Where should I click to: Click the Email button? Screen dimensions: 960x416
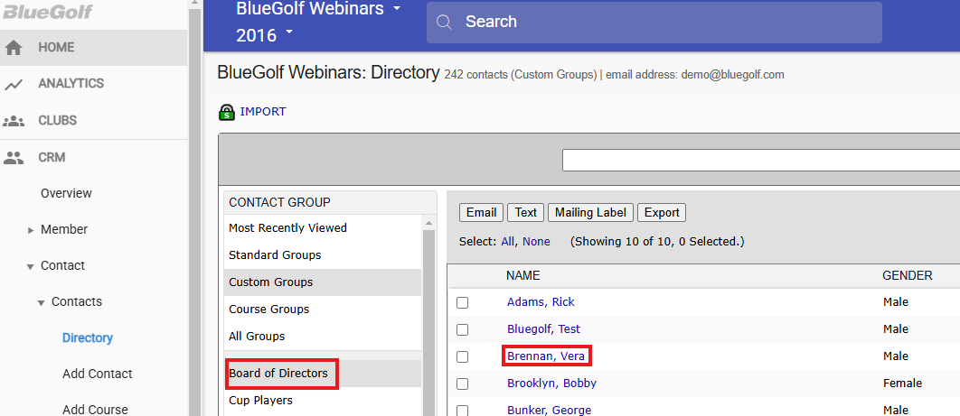click(481, 213)
